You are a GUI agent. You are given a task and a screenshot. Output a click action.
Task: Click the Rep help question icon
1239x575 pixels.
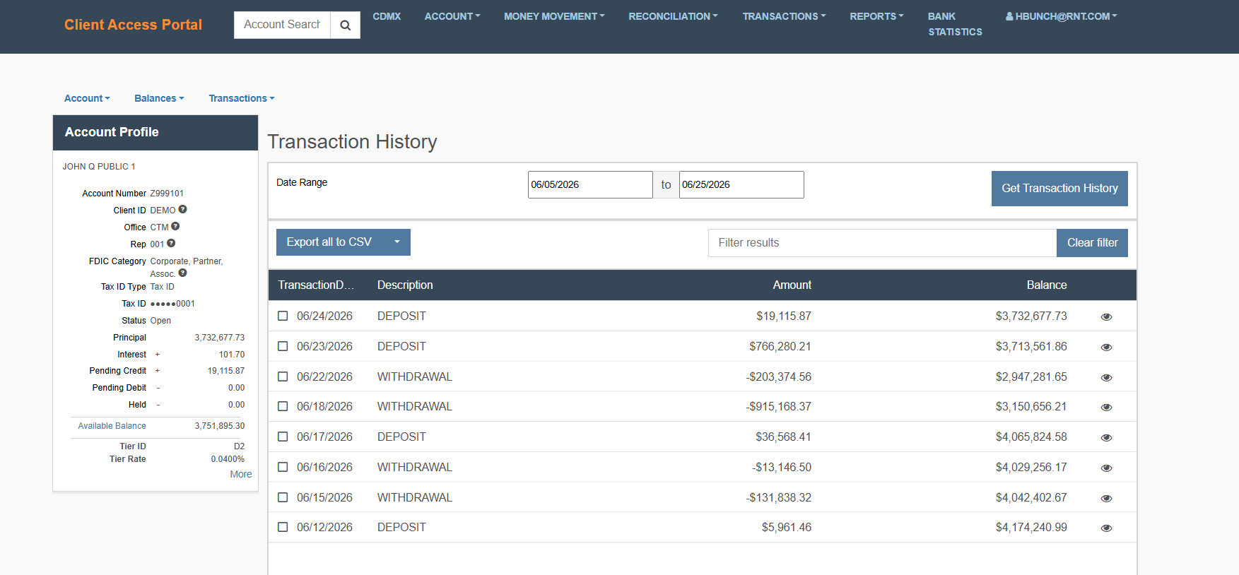click(x=171, y=244)
